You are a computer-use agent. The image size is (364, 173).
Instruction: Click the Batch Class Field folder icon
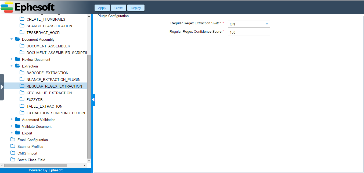coord(13,160)
